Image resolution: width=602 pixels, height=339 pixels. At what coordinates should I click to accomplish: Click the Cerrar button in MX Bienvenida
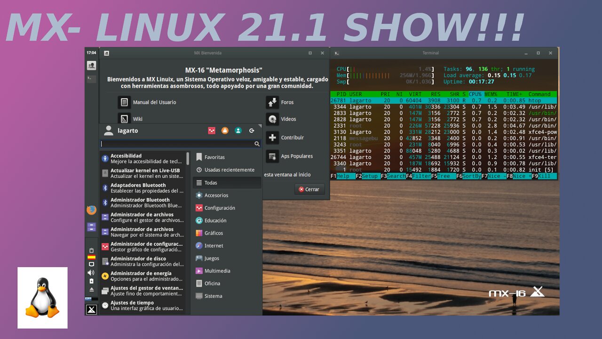(310, 189)
